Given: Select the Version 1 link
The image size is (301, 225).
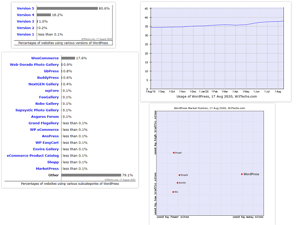Looking at the screenshot, I should pos(25,35).
